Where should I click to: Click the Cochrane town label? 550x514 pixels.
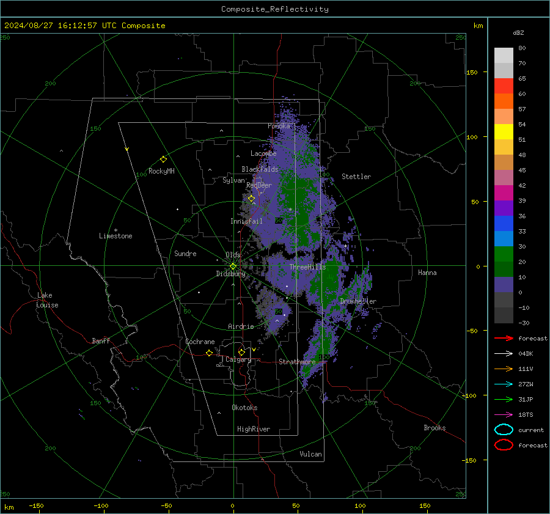(200, 342)
